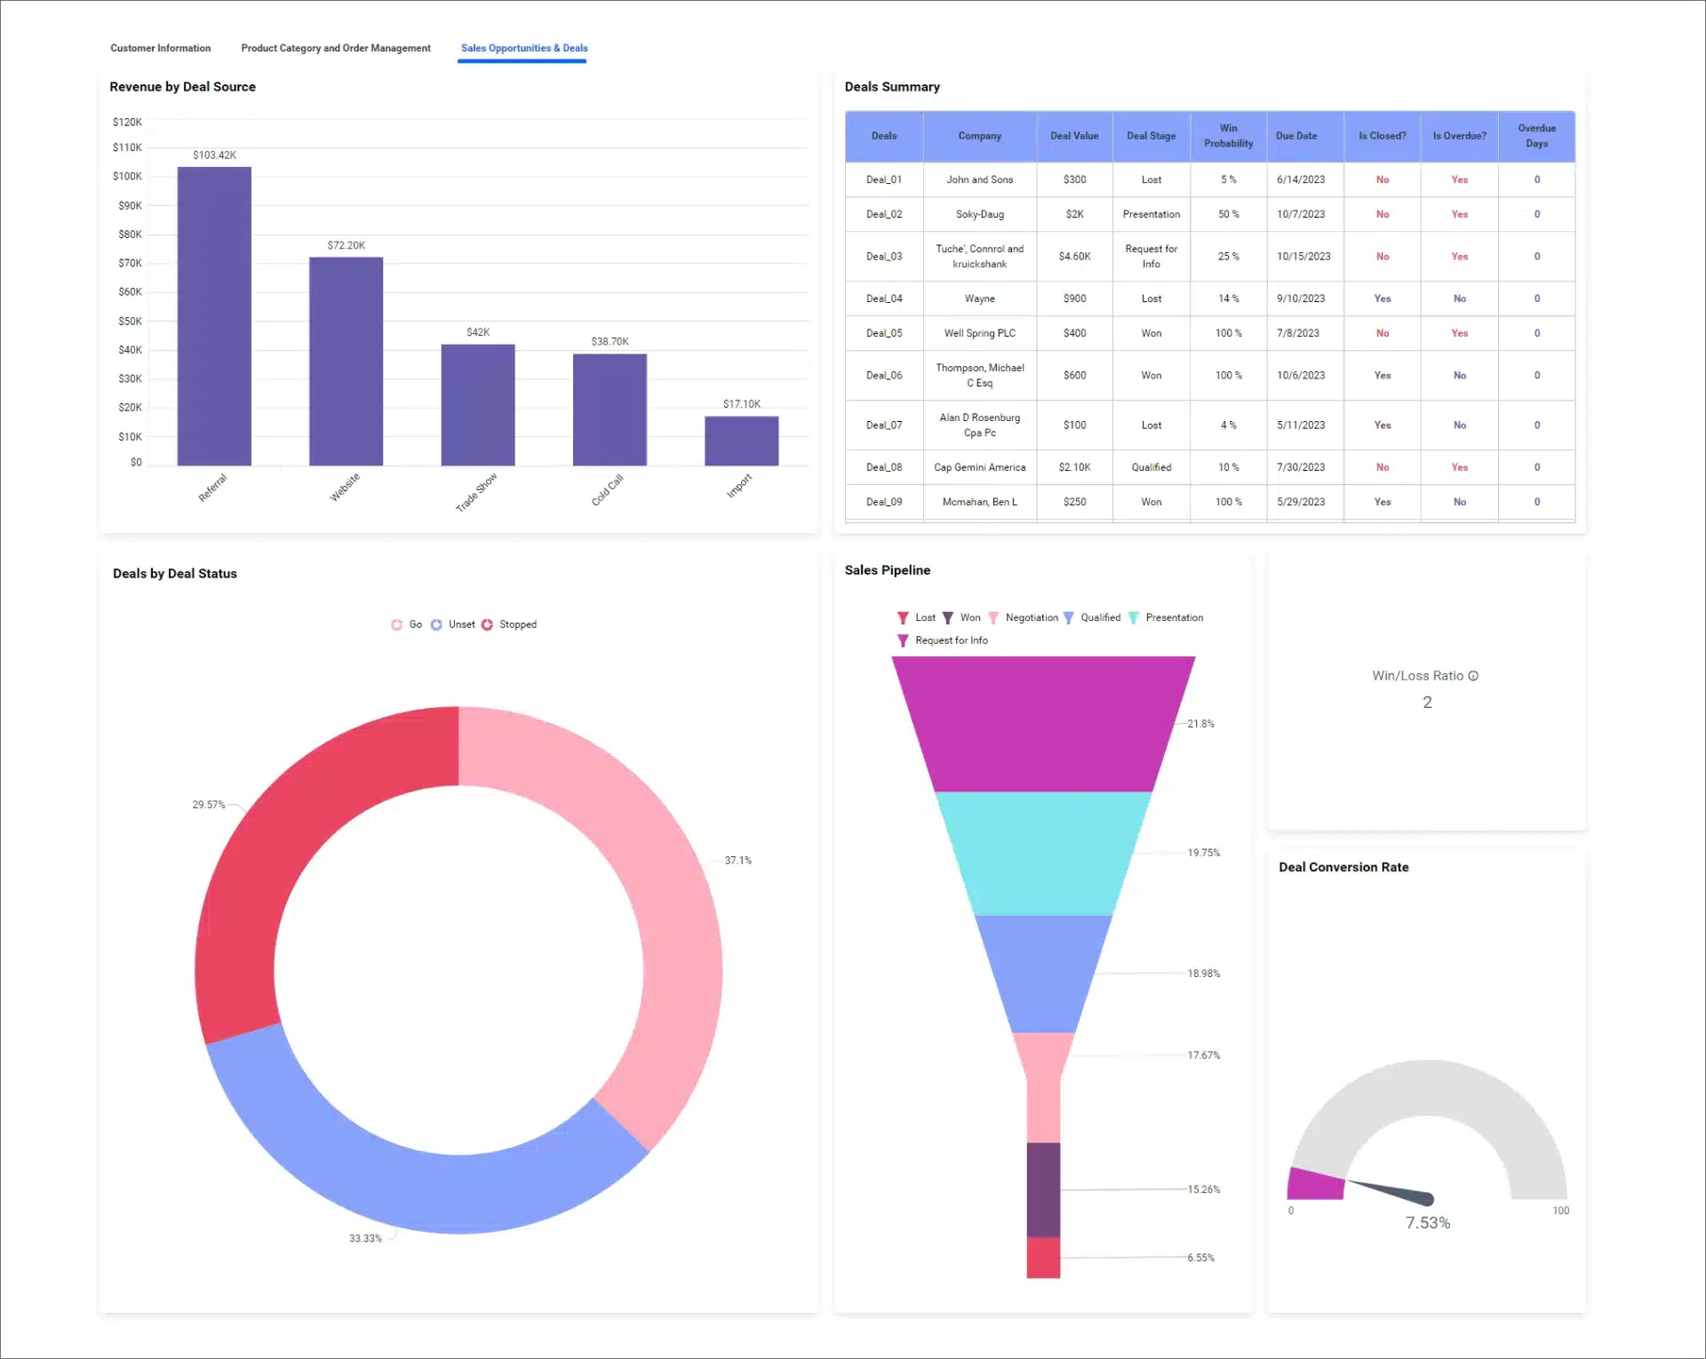1706x1359 pixels.
Task: Click the Won funnel legend icon
Action: 947,617
